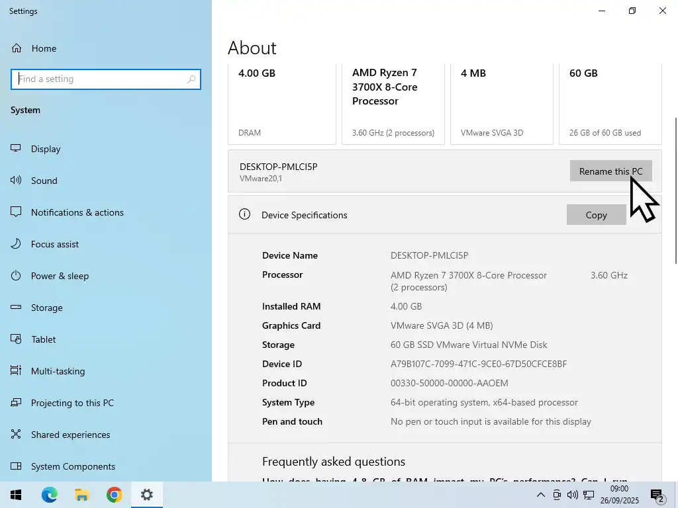Minimize the Settings window
Screen dimensions: 678x508
point(602,11)
